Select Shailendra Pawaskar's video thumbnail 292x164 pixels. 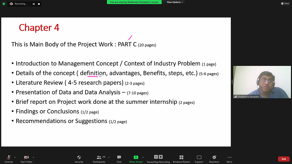click(262, 82)
